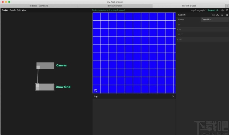This screenshot has height=135, width=229.
Task: Select the Canvas node box
Action: (45, 66)
